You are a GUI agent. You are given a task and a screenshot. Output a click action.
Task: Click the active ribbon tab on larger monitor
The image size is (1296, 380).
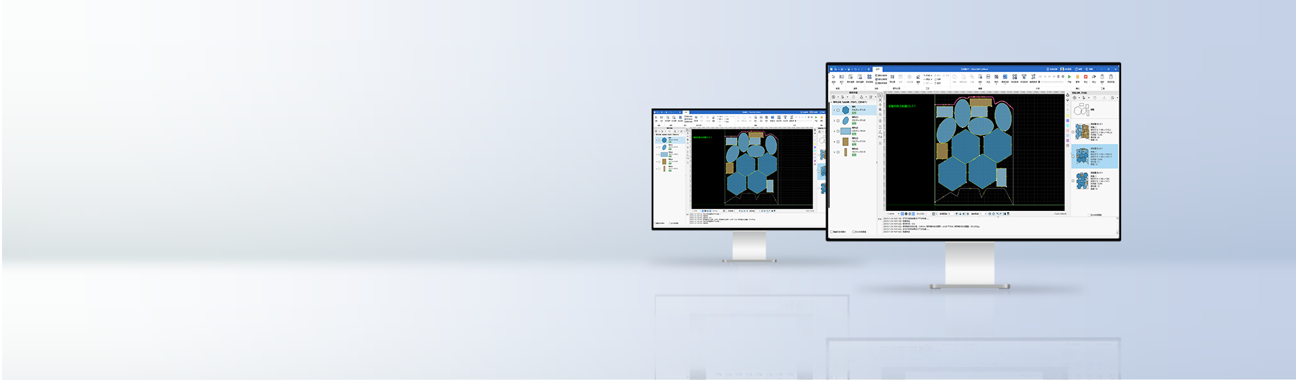(878, 69)
